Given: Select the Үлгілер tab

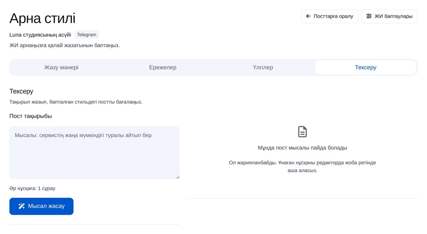Looking at the screenshot, I should [x=263, y=67].
